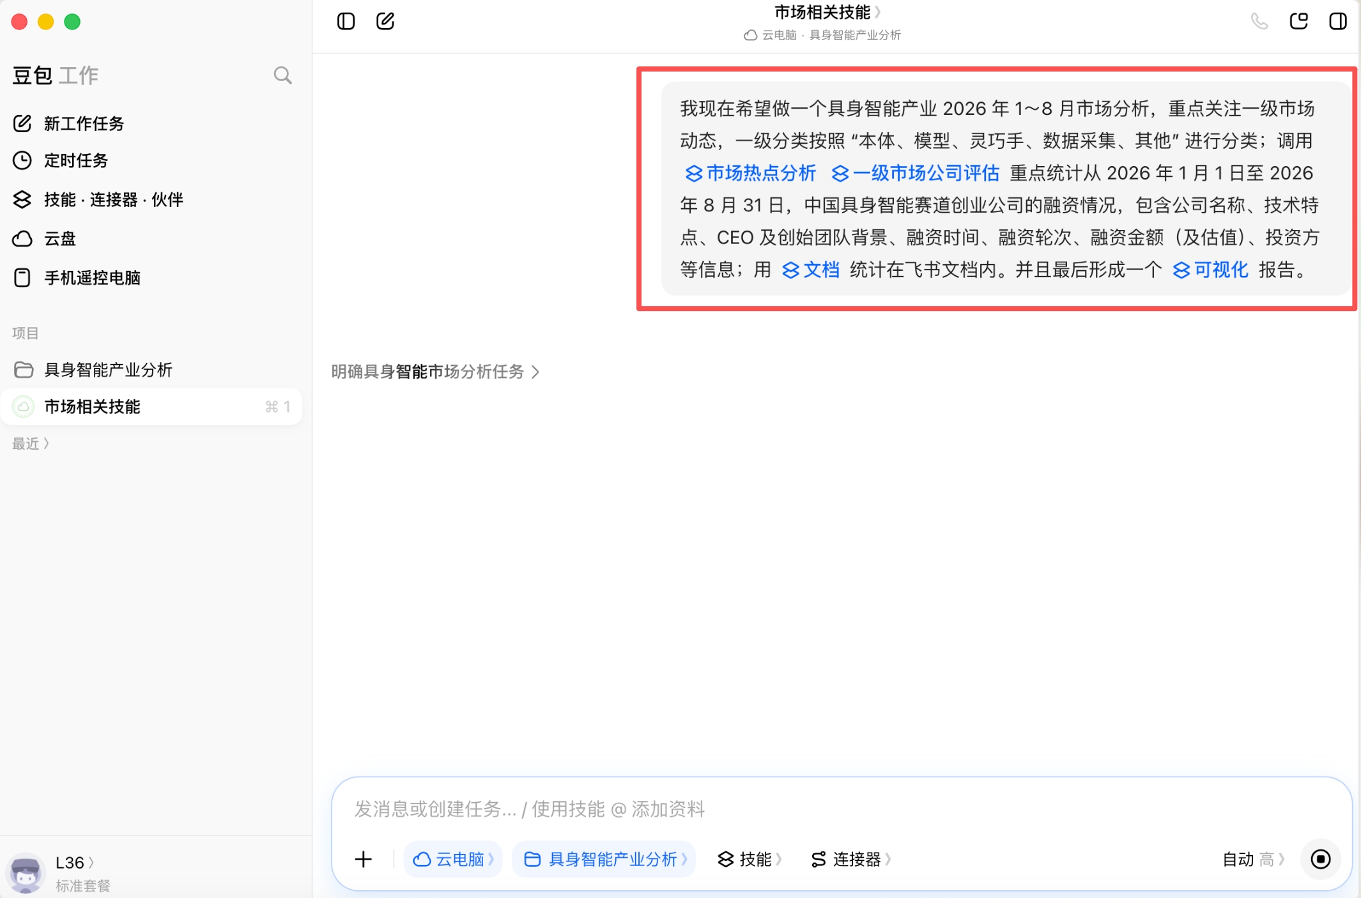The width and height of the screenshot is (1361, 898).
Task: Click the 豆包 工作 title
Action: point(56,75)
